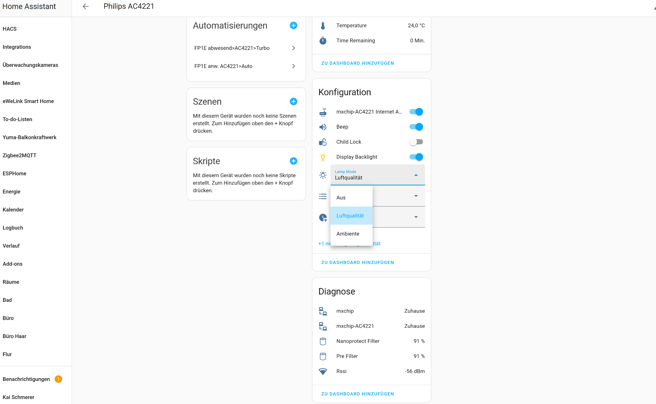656x404 pixels.
Task: Add a new scene with plus icon
Action: coord(293,102)
